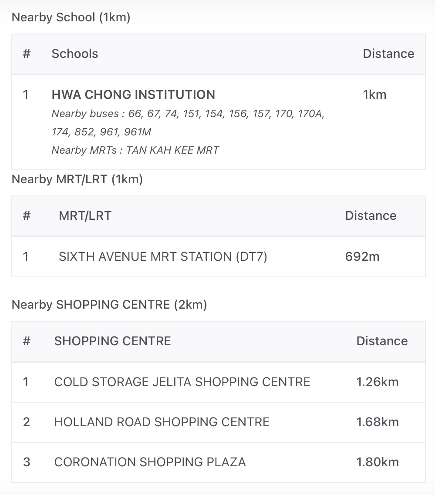
Task: Click the 1km distance for Hwa Chong
Action: pyautogui.click(x=374, y=94)
